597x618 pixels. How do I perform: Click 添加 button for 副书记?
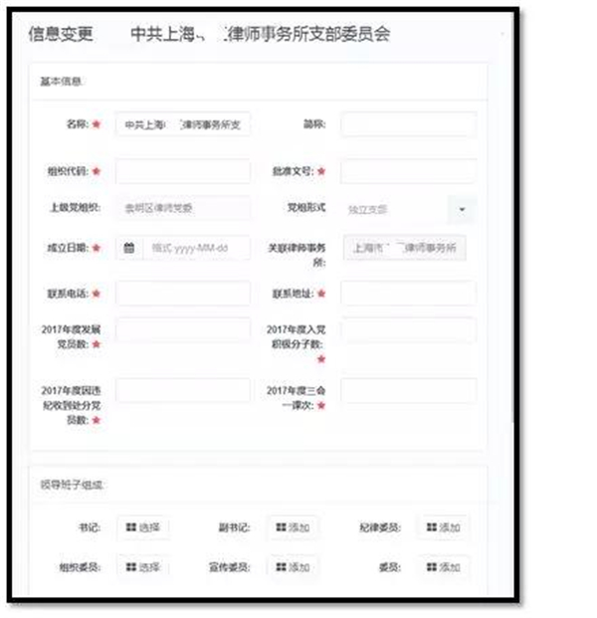[293, 527]
